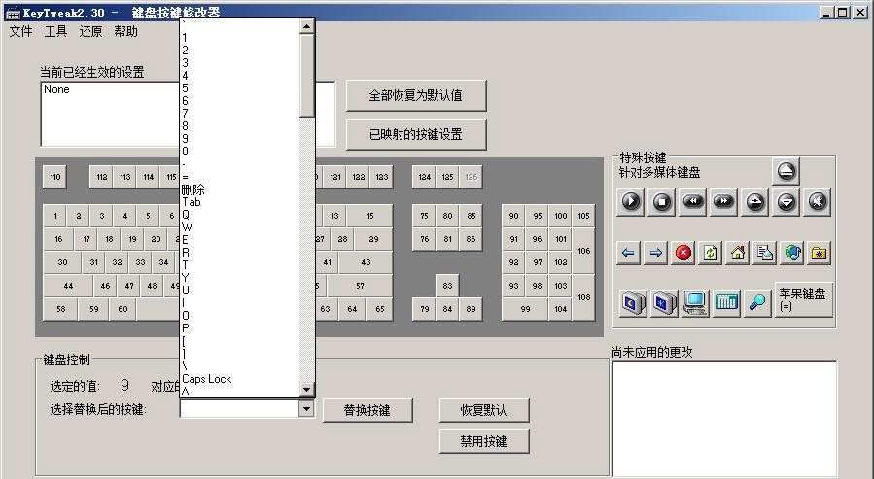Choose the Mail envelope key icon

coord(765,253)
